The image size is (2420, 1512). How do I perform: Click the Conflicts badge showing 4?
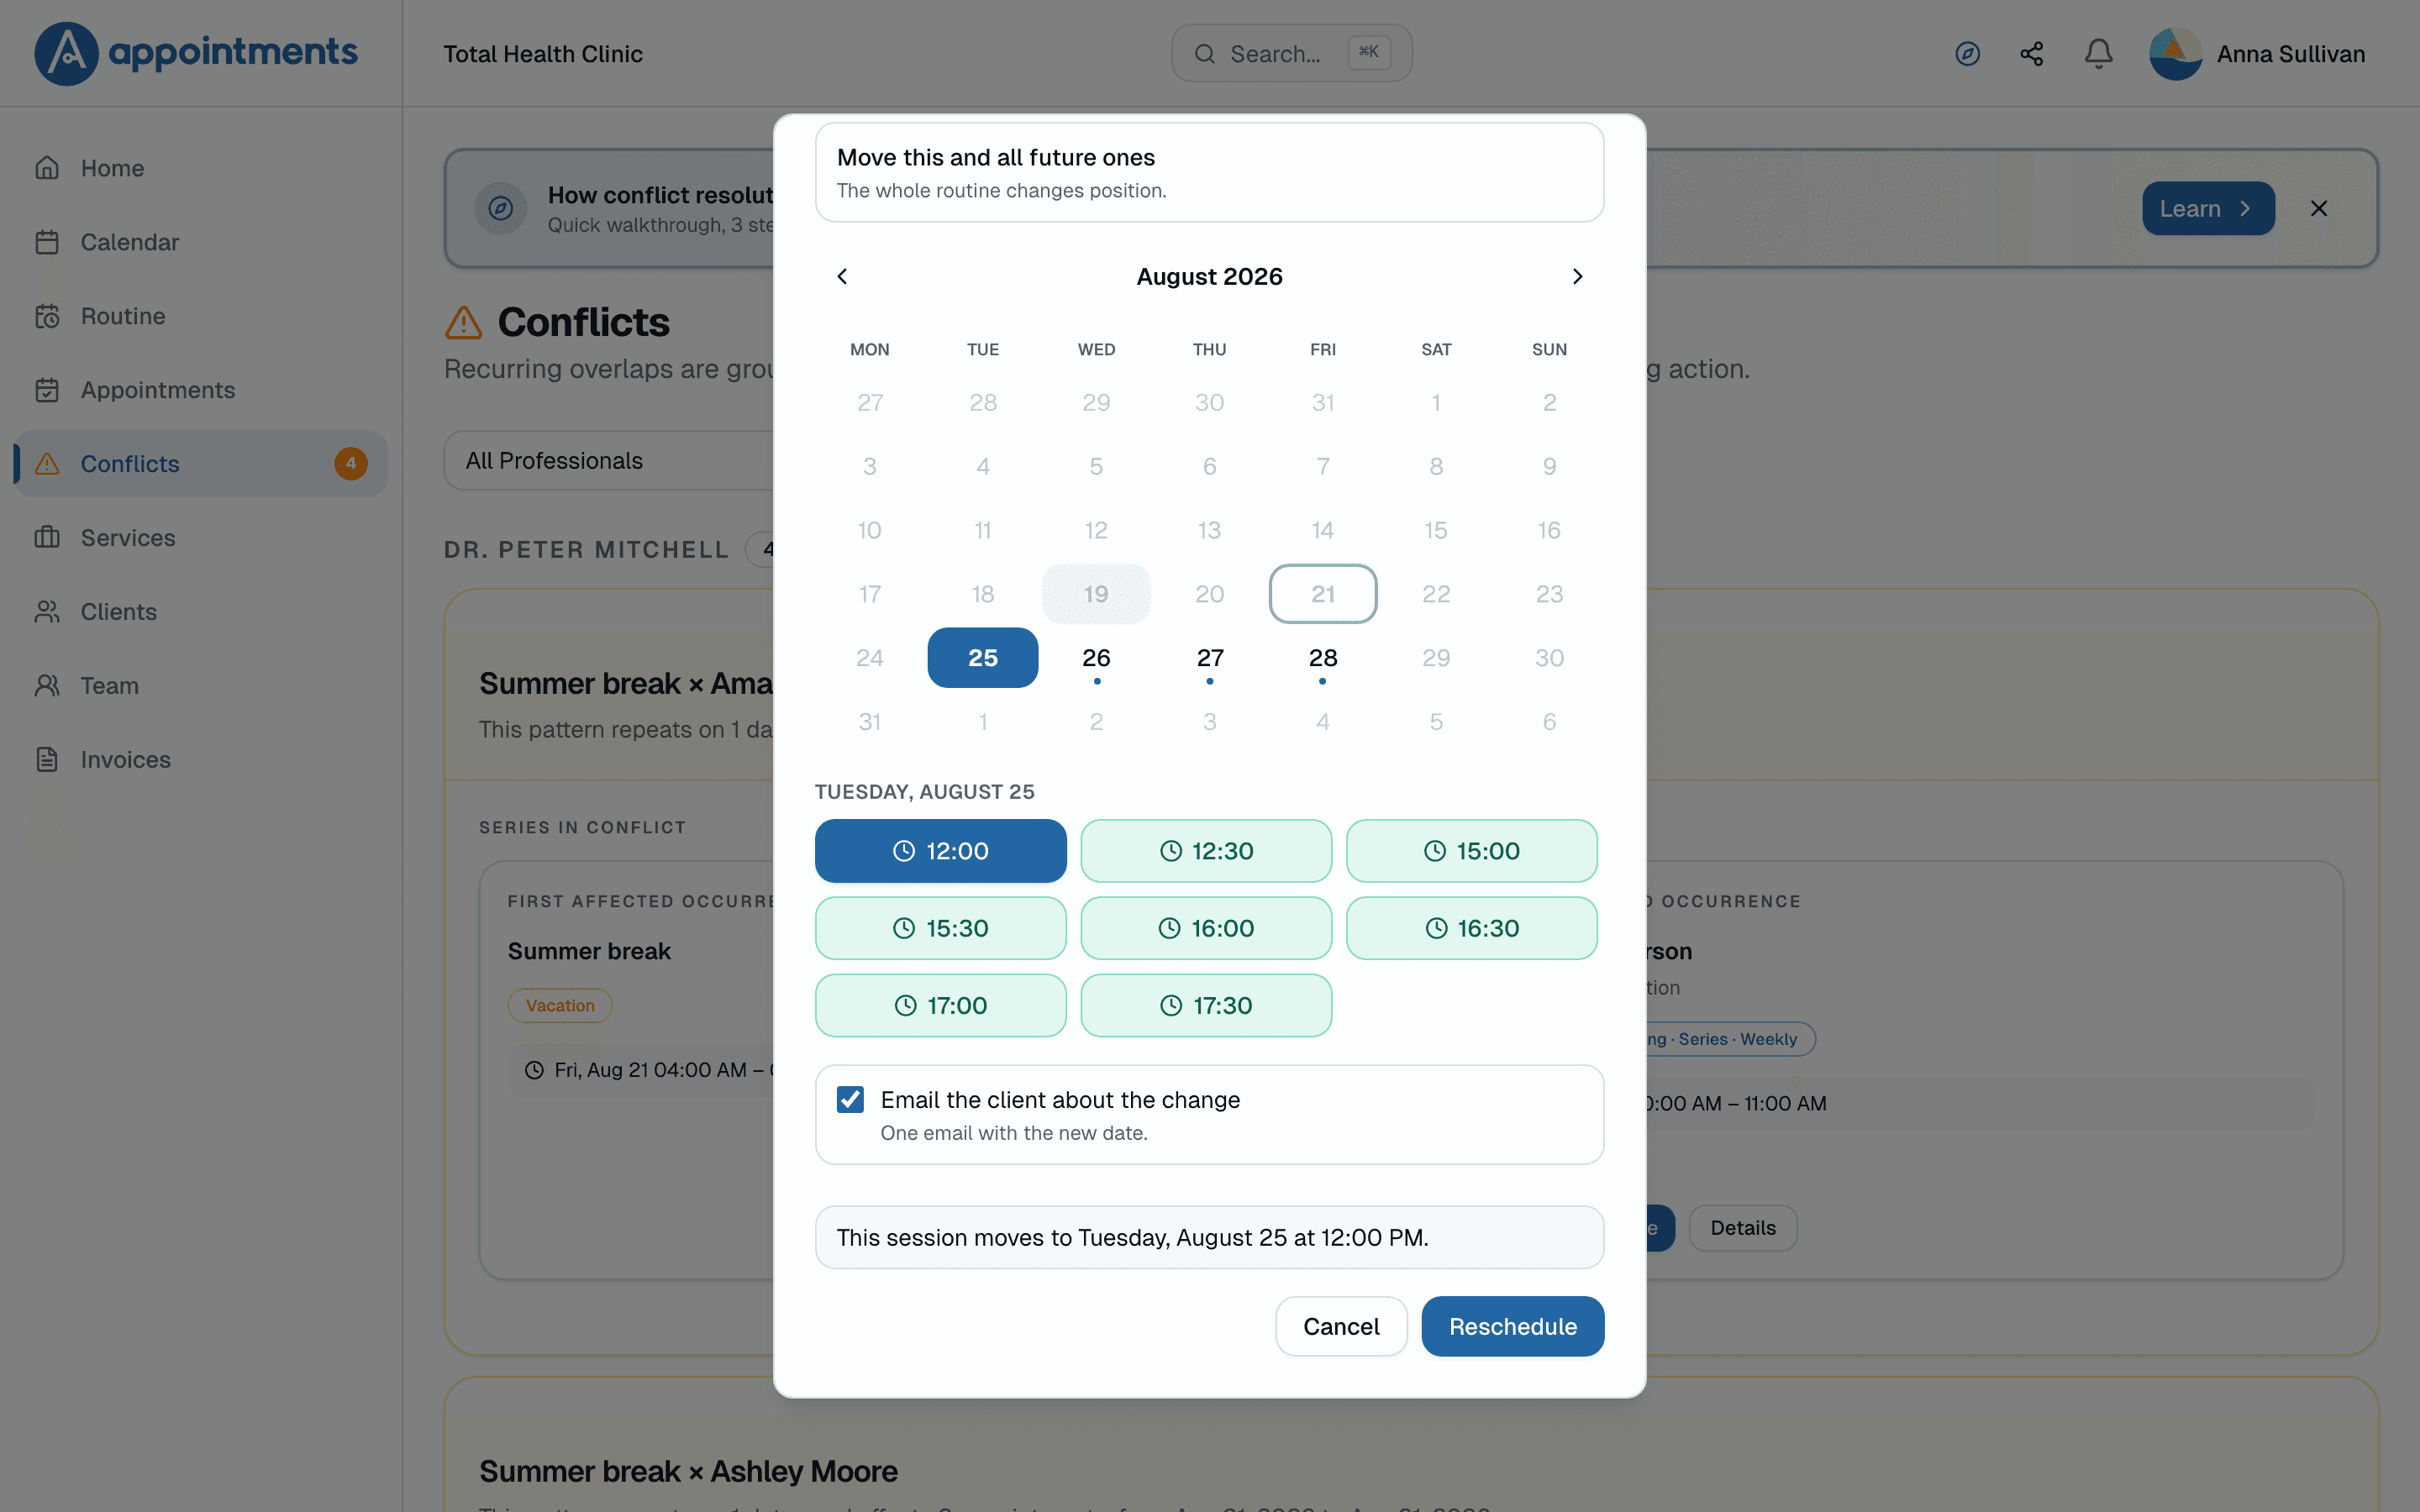pos(350,464)
